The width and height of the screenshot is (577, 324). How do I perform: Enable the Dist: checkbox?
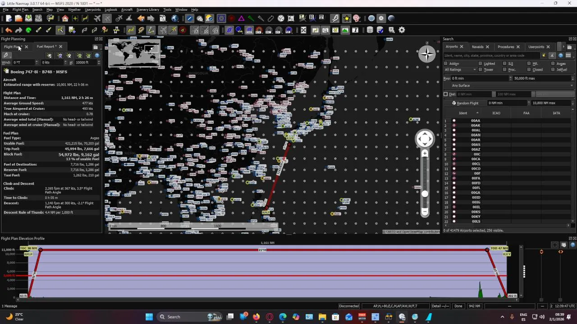tap(446, 94)
